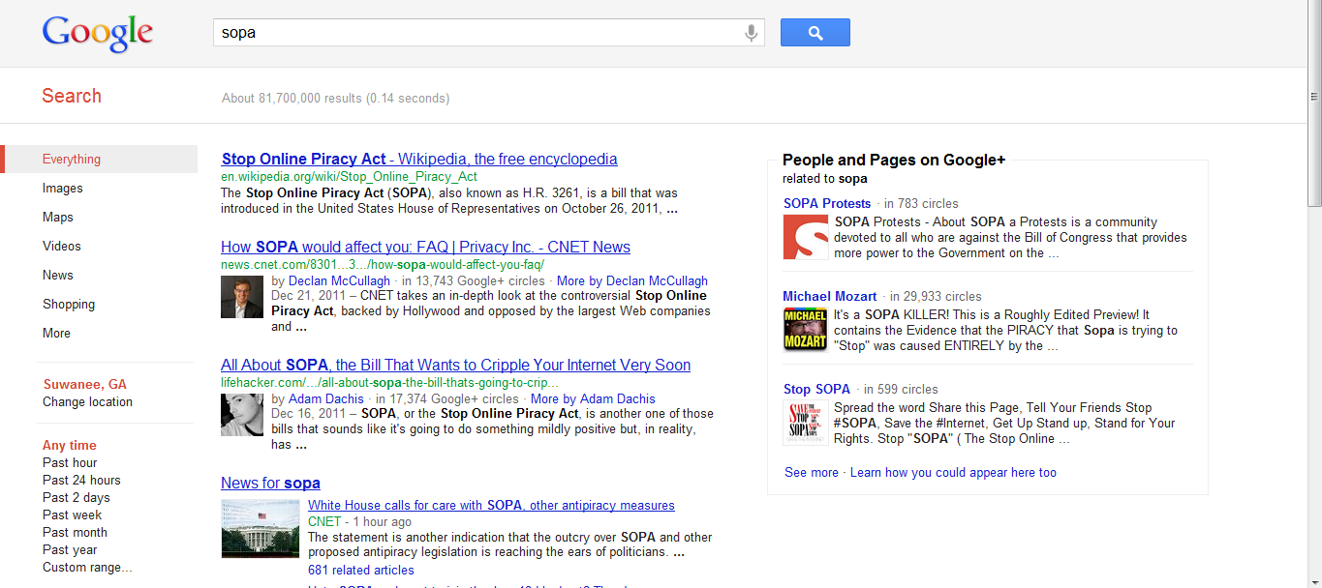
Task: Expand More search categories
Action: point(56,334)
